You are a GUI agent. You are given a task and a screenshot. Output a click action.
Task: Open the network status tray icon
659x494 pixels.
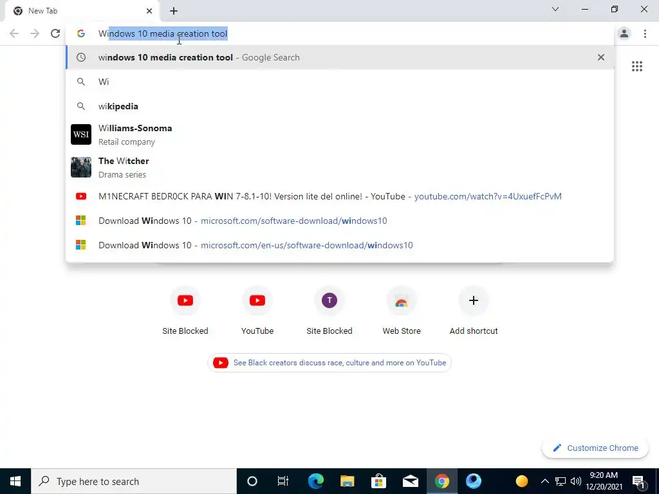[561, 481]
